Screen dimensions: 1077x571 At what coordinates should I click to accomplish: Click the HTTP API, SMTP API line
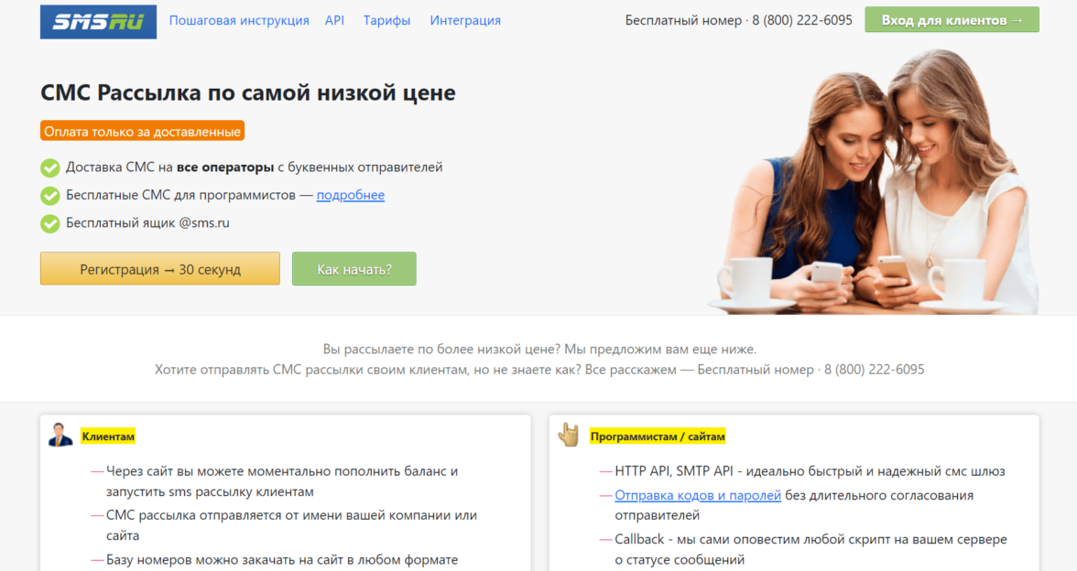810,470
